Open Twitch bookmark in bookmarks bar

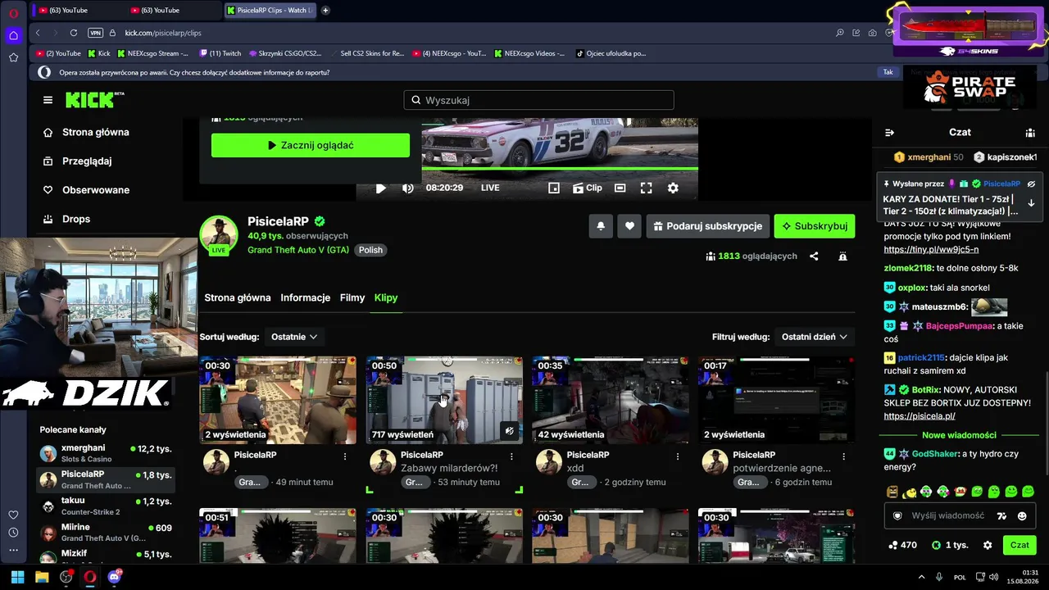(220, 53)
